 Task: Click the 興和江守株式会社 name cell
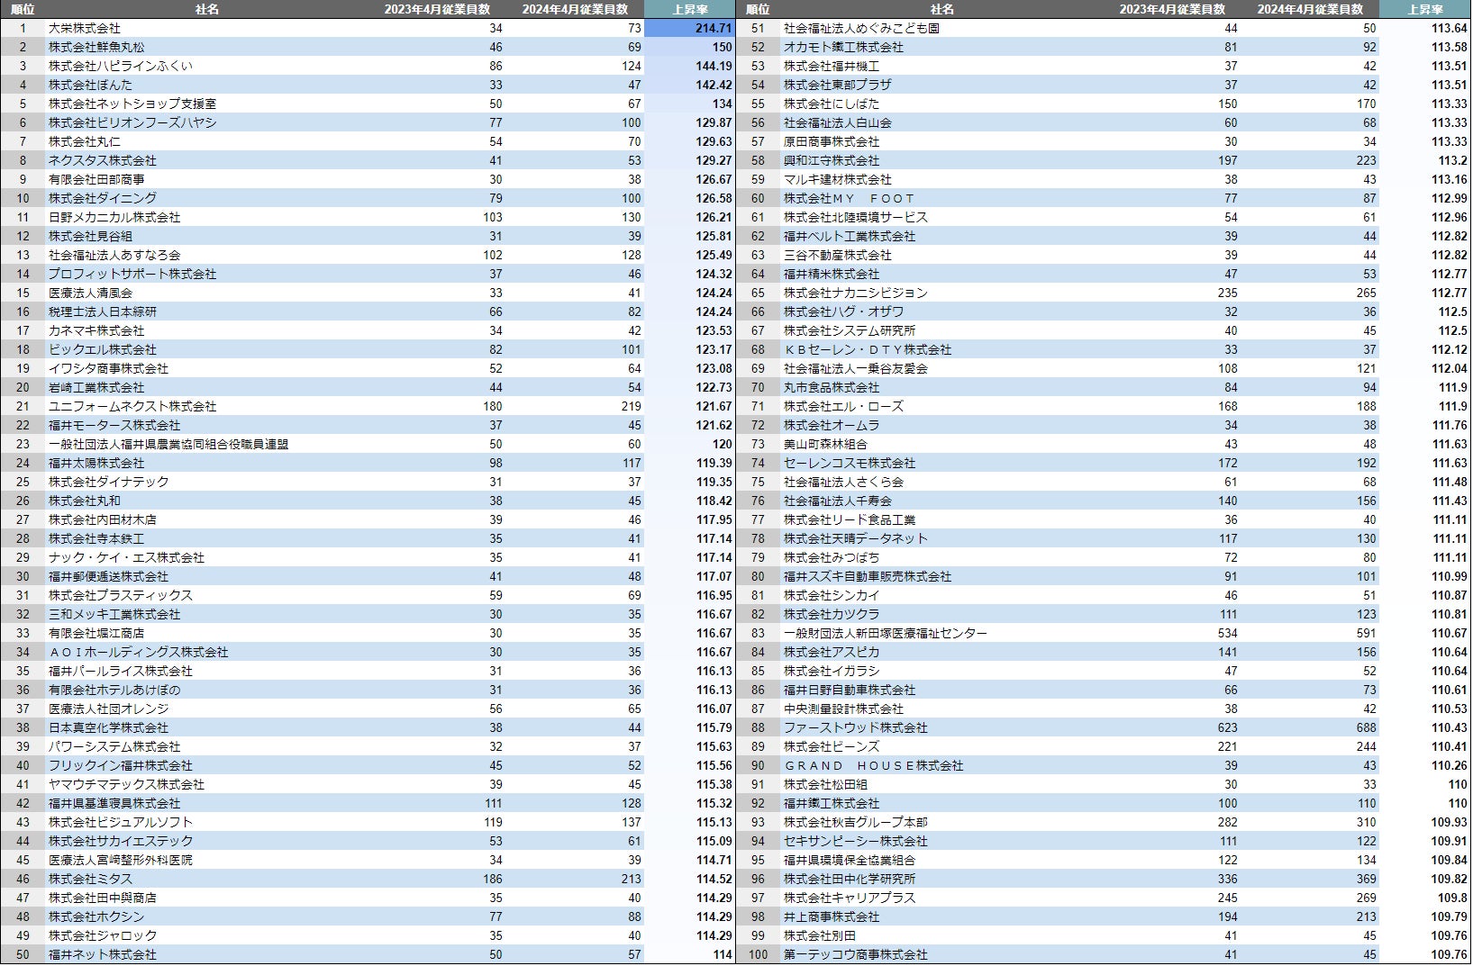pos(832,160)
